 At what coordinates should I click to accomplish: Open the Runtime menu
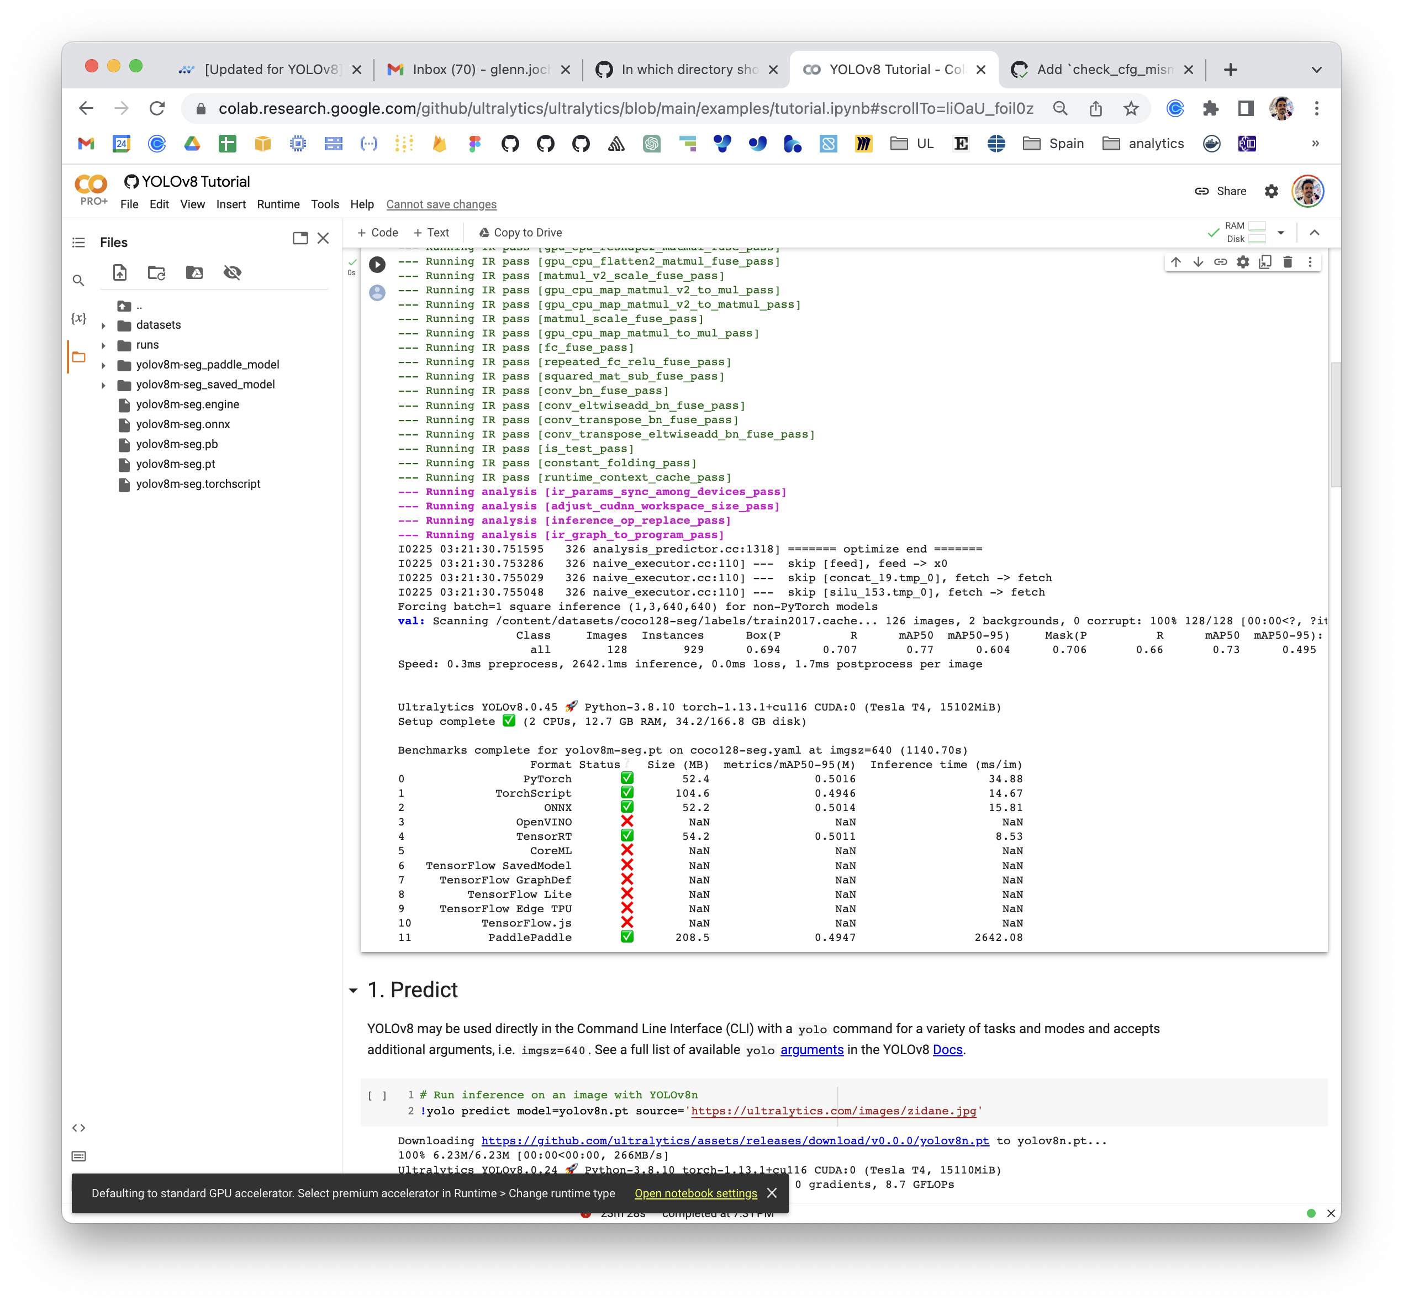[x=278, y=204]
